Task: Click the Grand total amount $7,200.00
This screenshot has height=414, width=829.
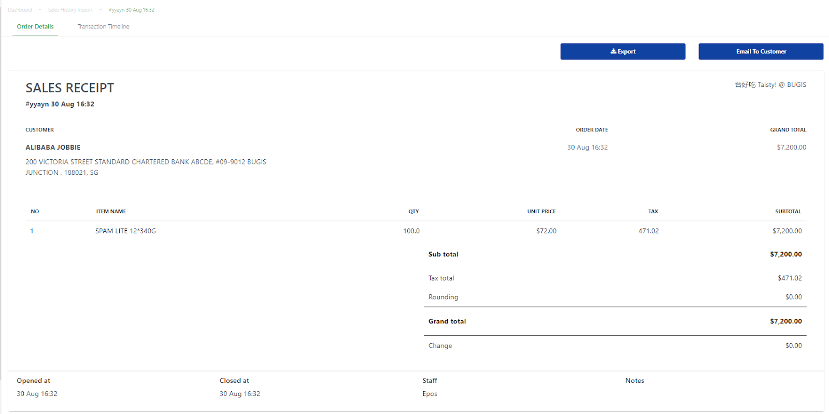Action: tap(786, 321)
